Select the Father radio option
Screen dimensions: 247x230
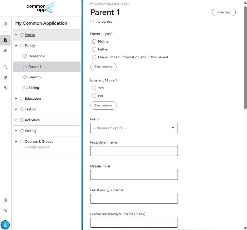point(94,49)
